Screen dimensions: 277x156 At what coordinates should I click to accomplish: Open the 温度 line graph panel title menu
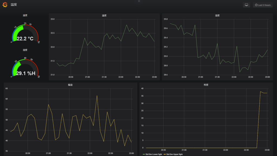pos(104,15)
